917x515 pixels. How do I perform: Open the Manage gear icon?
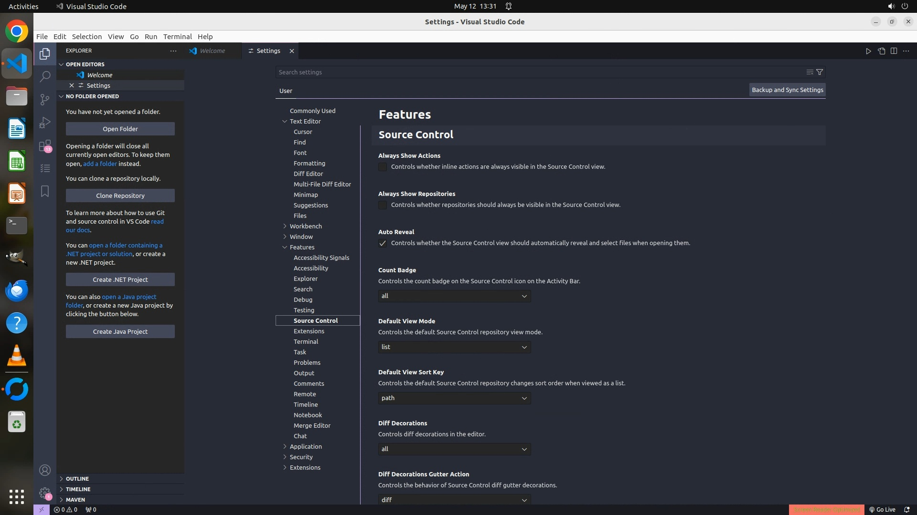[x=45, y=493]
